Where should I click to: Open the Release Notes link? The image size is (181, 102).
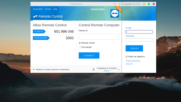[x=97, y=9]
